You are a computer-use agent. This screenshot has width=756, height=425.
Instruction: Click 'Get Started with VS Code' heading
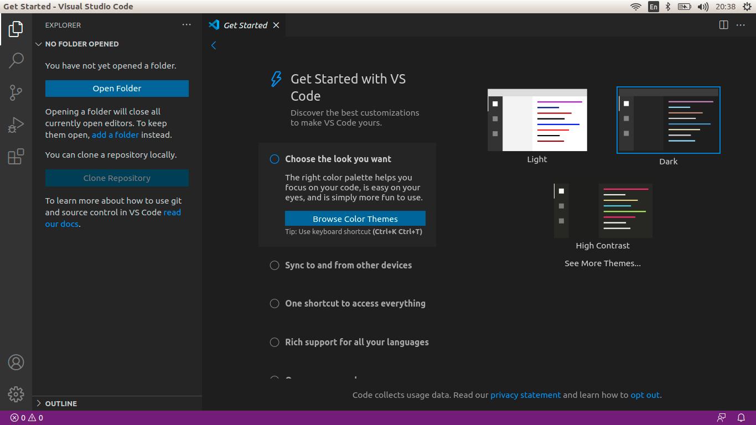coord(348,87)
